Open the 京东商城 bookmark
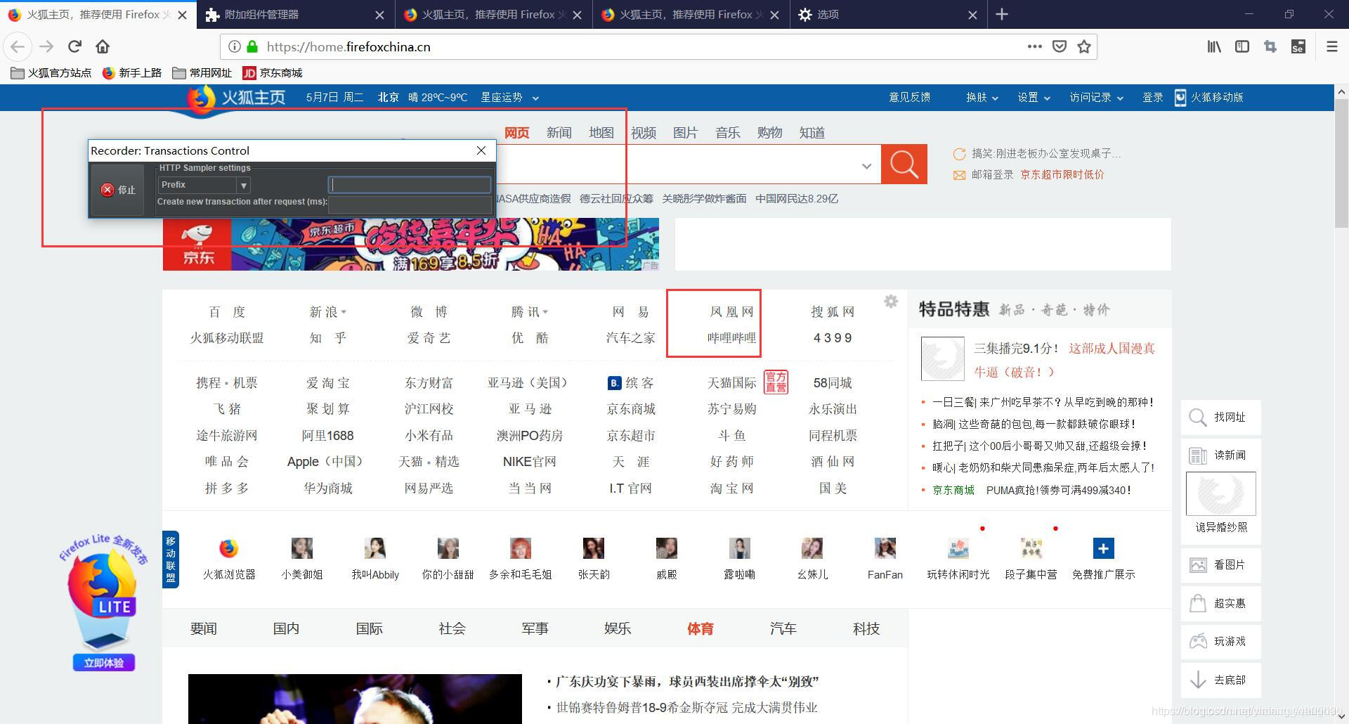This screenshot has height=724, width=1349. [273, 73]
